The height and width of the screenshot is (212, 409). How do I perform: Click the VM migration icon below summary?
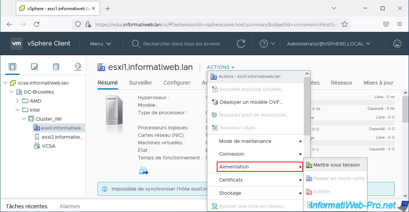[144, 171]
